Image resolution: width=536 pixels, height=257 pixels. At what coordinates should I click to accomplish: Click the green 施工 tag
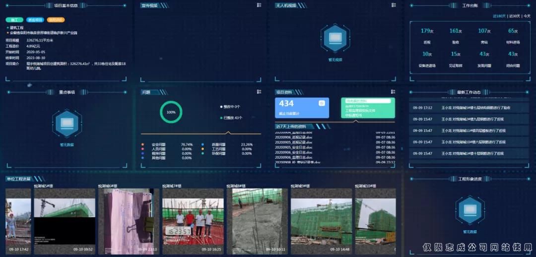tap(14, 20)
